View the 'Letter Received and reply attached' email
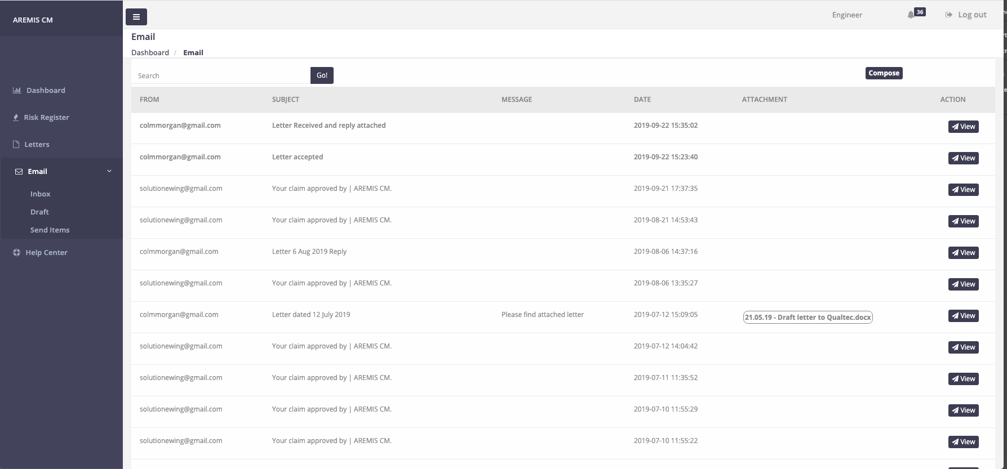The image size is (1007, 469). 963,127
